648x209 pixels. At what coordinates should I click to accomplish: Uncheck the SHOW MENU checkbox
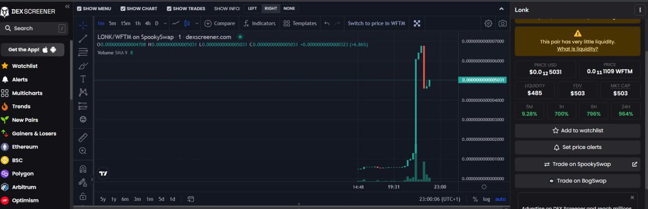tap(79, 9)
